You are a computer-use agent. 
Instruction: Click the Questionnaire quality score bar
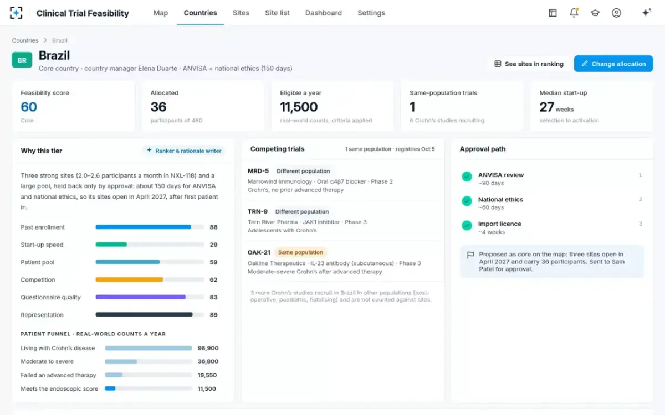click(150, 297)
